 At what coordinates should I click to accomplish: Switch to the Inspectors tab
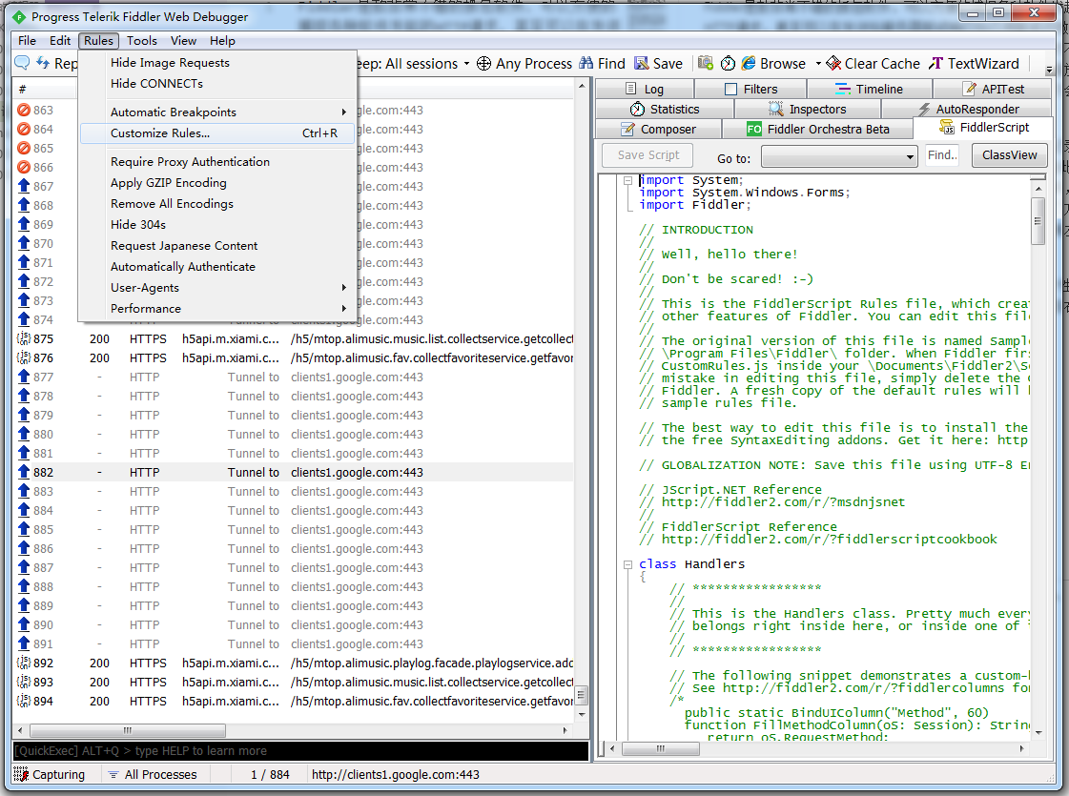pyautogui.click(x=806, y=110)
